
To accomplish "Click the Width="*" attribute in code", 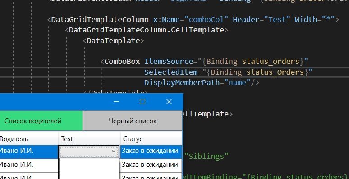I will (x=314, y=19).
